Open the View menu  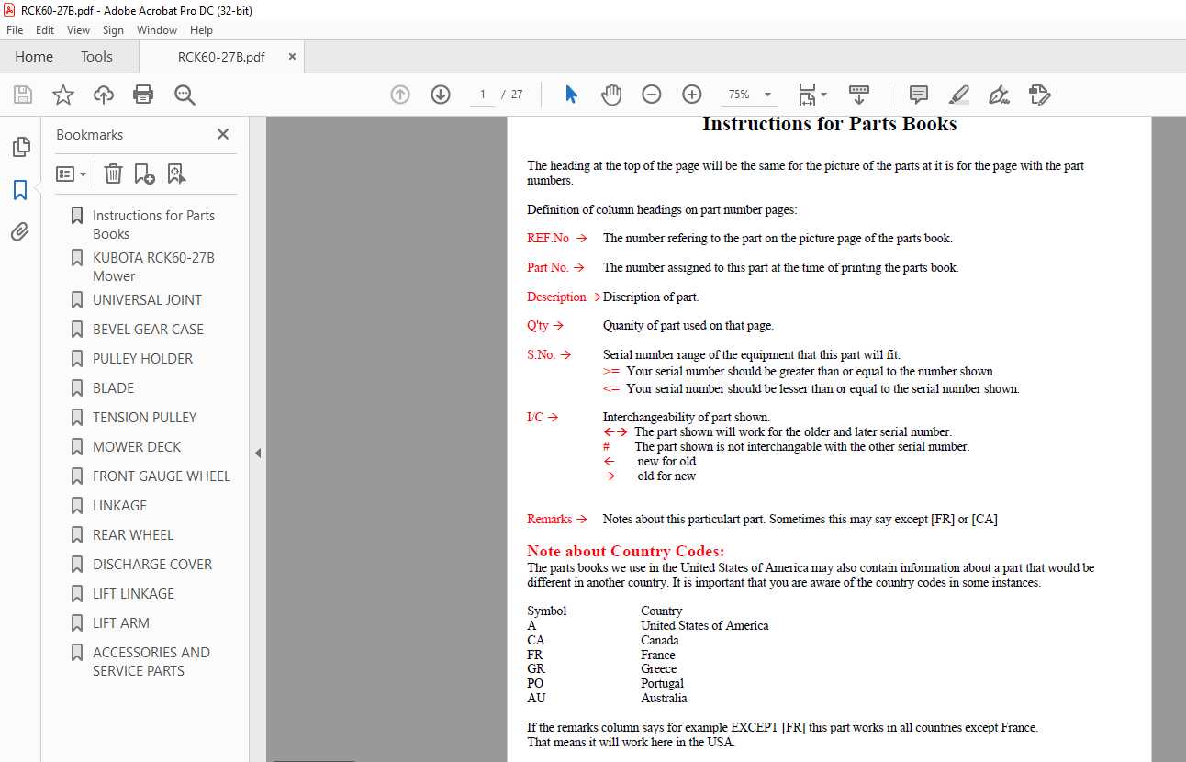[x=78, y=30]
